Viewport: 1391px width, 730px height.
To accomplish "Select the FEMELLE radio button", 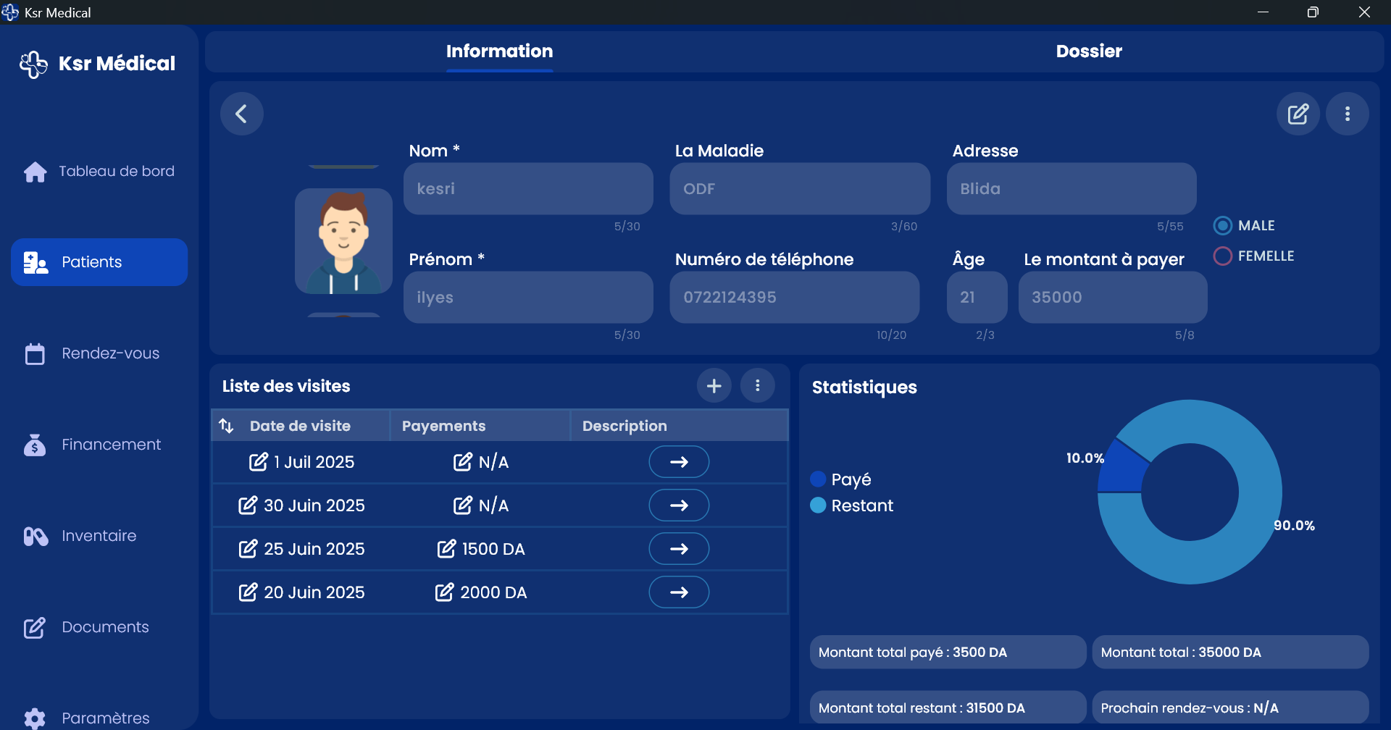I will (1223, 256).
